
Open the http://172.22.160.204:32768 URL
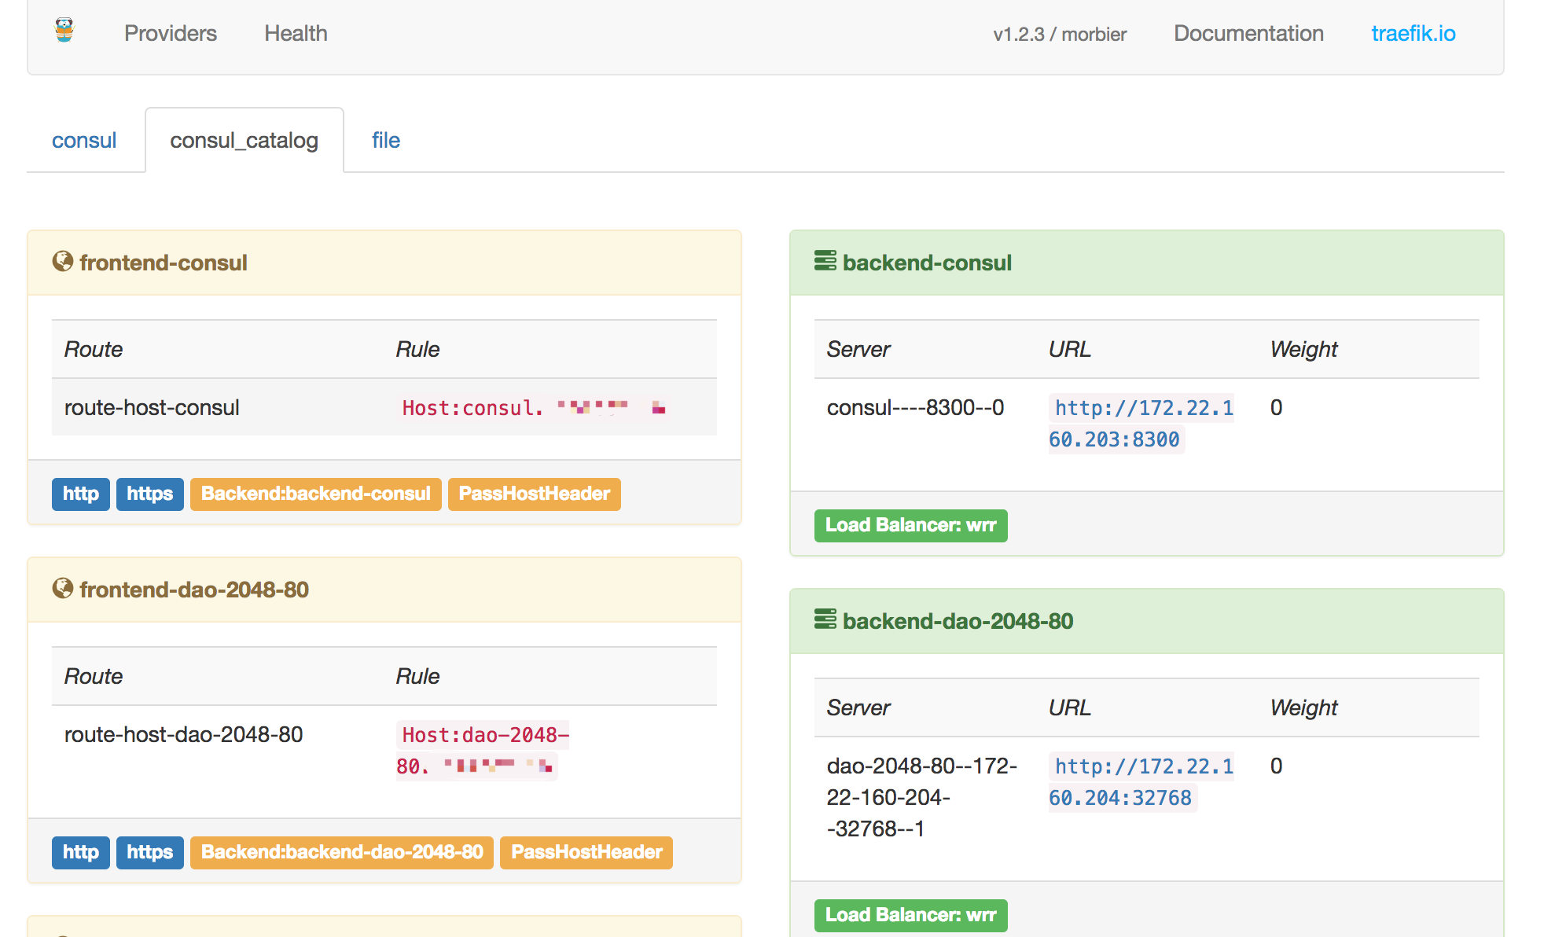point(1141,782)
